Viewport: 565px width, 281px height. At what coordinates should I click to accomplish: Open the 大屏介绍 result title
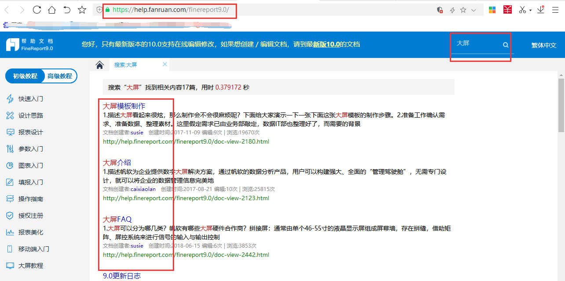pyautogui.click(x=117, y=163)
